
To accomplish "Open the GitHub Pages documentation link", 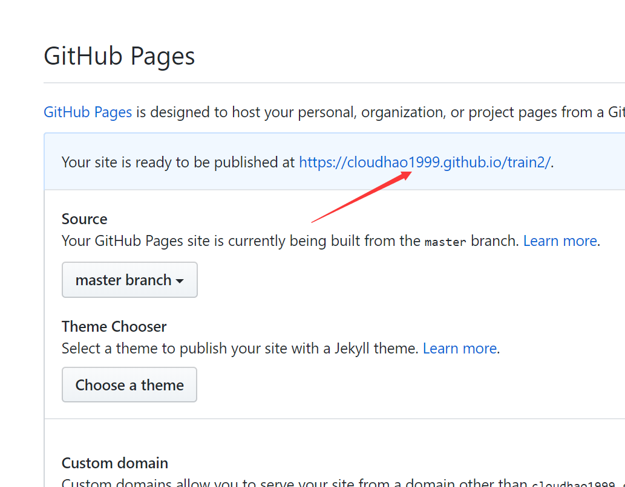I will pyautogui.click(x=88, y=112).
